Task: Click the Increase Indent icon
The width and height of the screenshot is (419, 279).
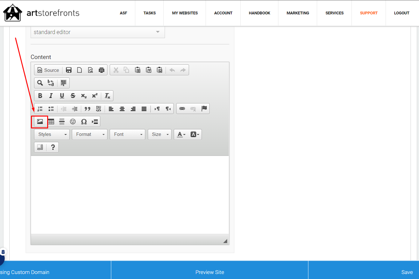Action: tap(75, 108)
